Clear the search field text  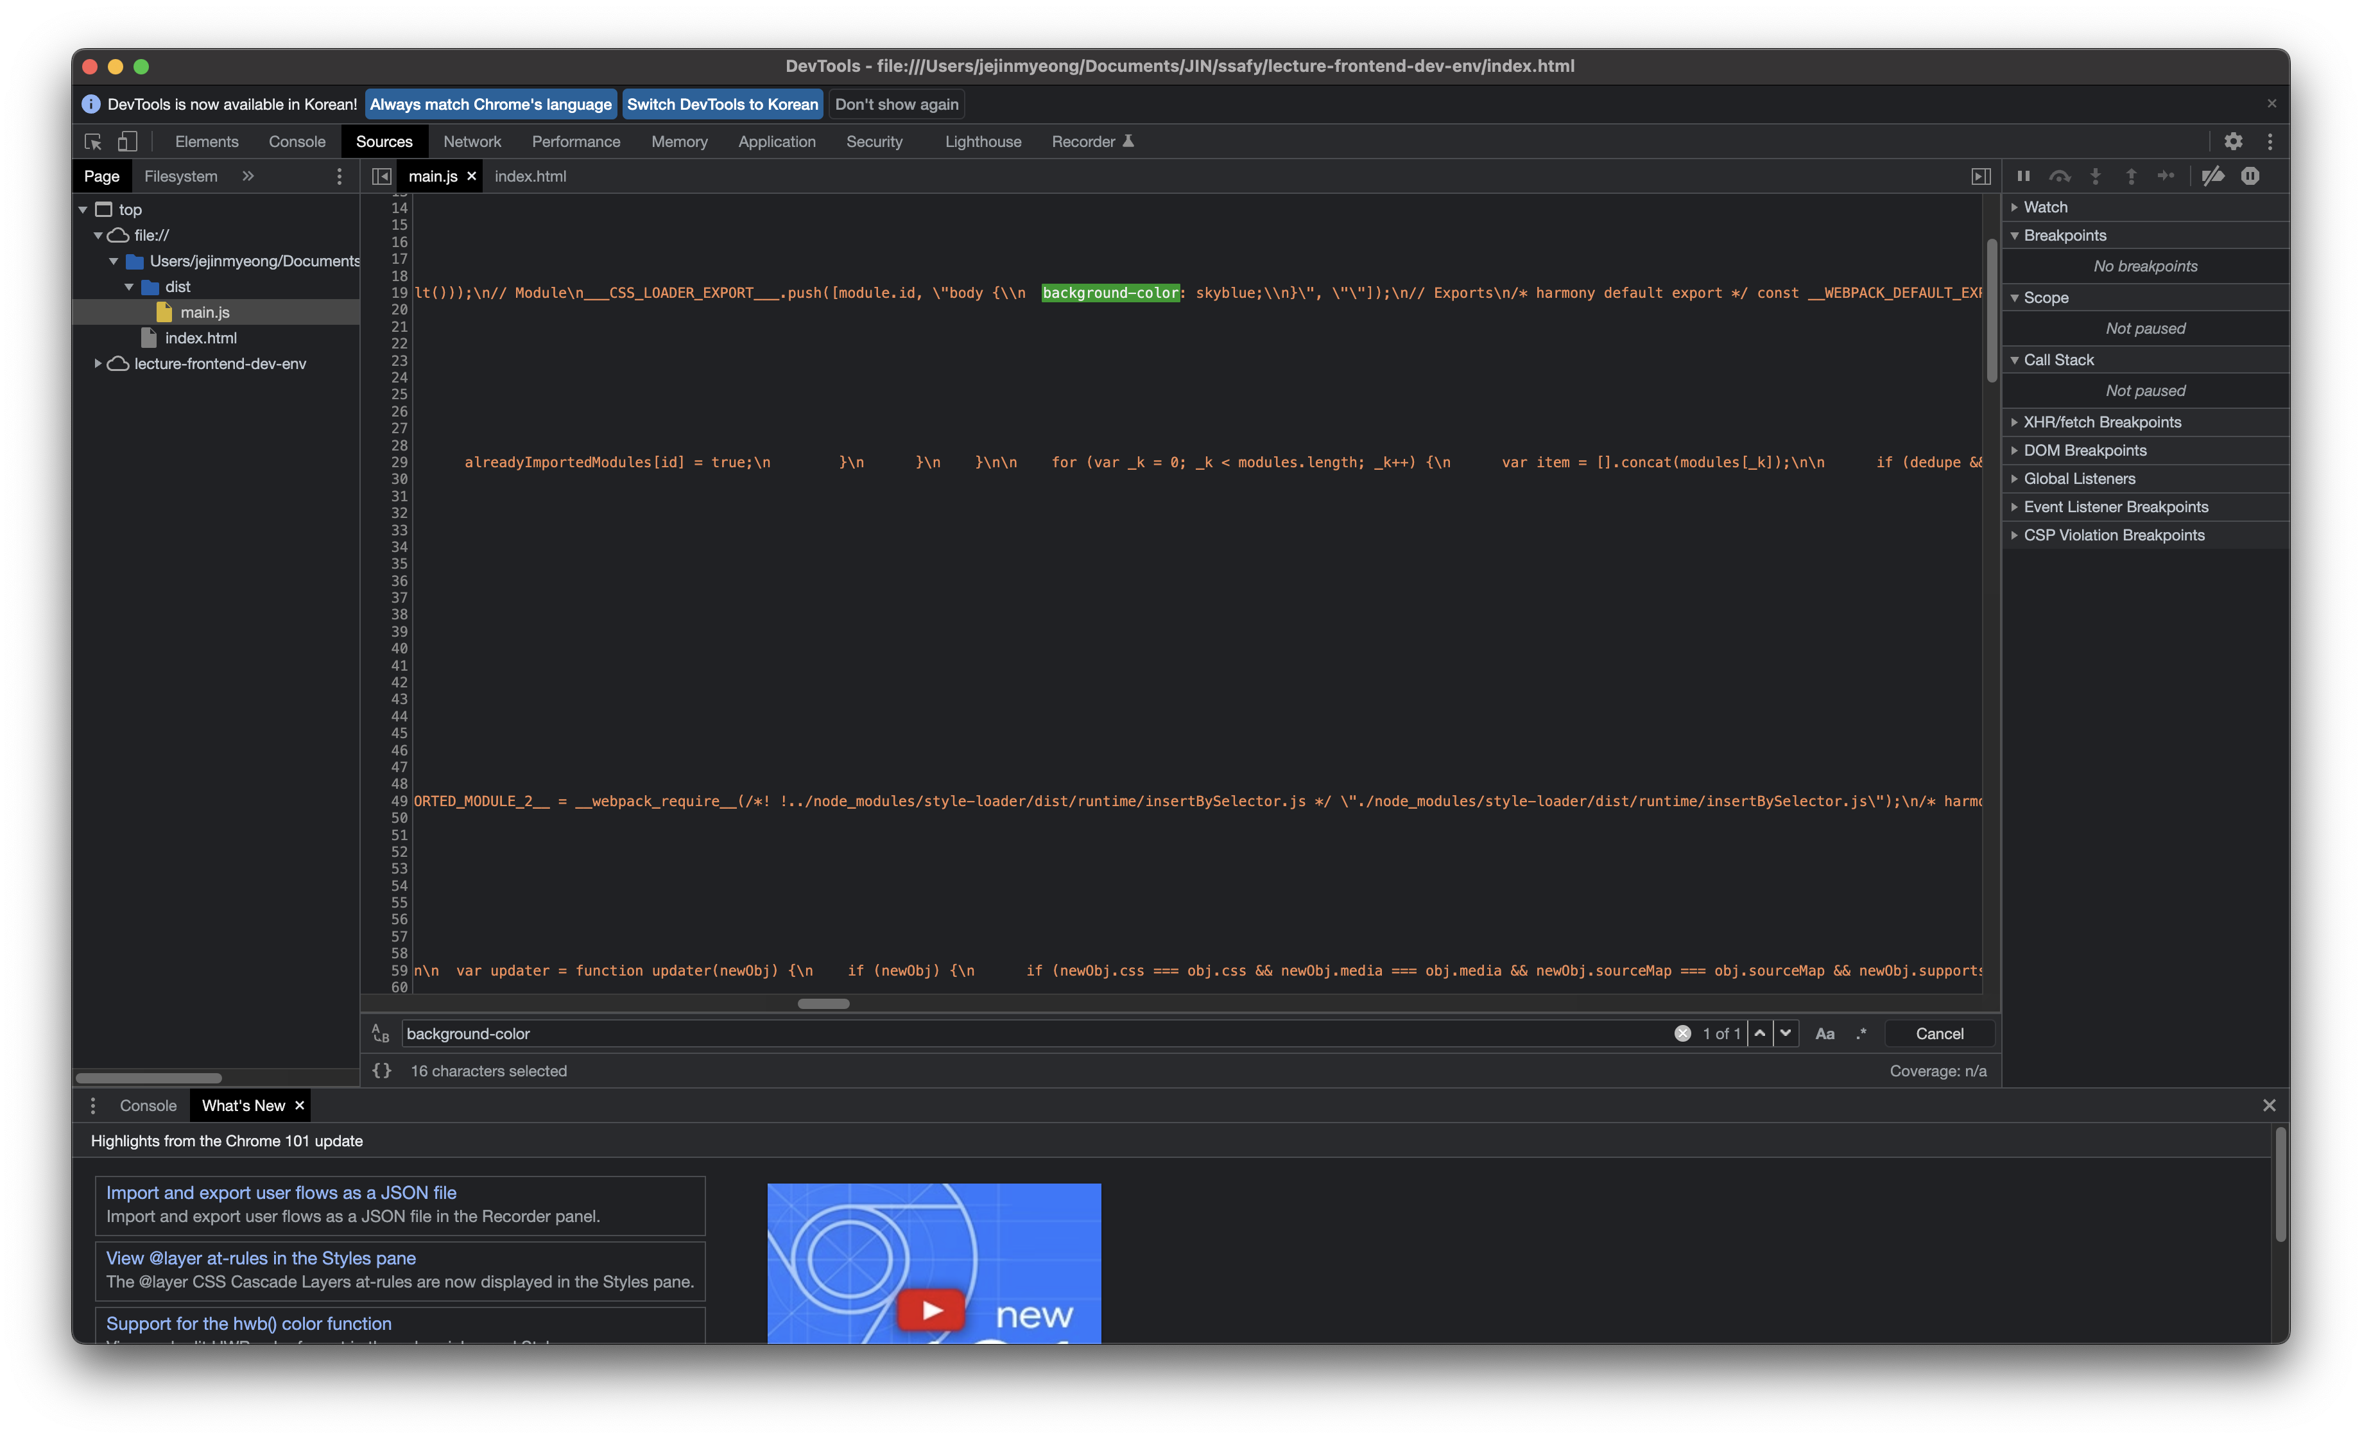point(1682,1033)
